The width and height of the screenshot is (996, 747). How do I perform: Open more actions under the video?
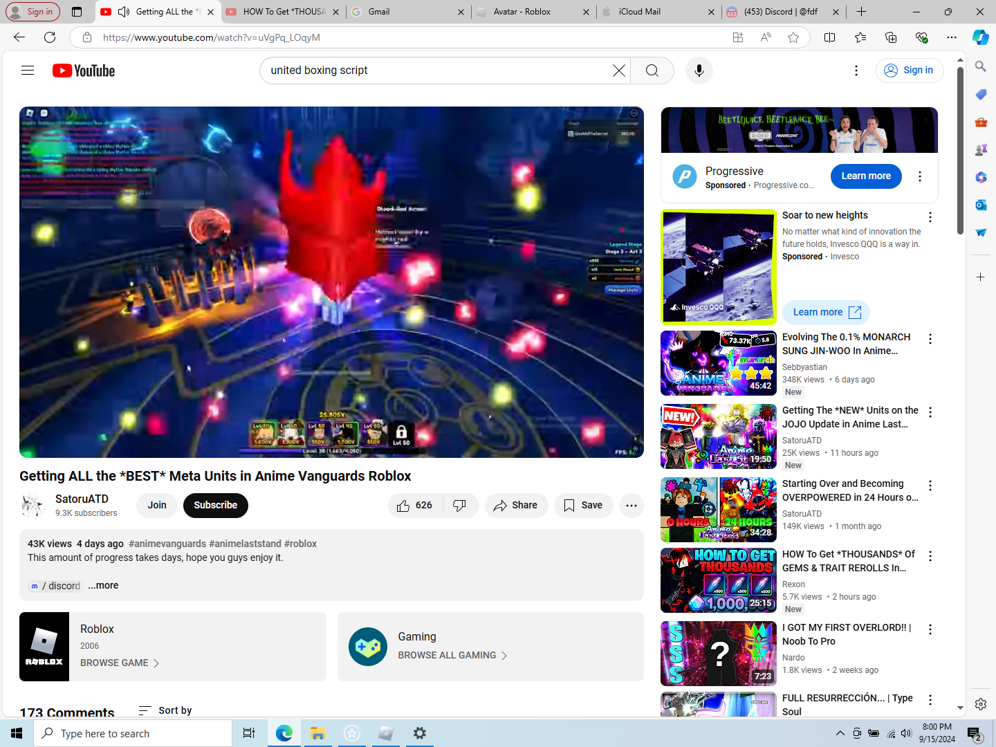point(631,506)
